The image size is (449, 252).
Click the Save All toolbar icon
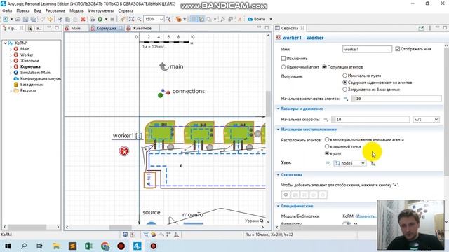[33, 19]
